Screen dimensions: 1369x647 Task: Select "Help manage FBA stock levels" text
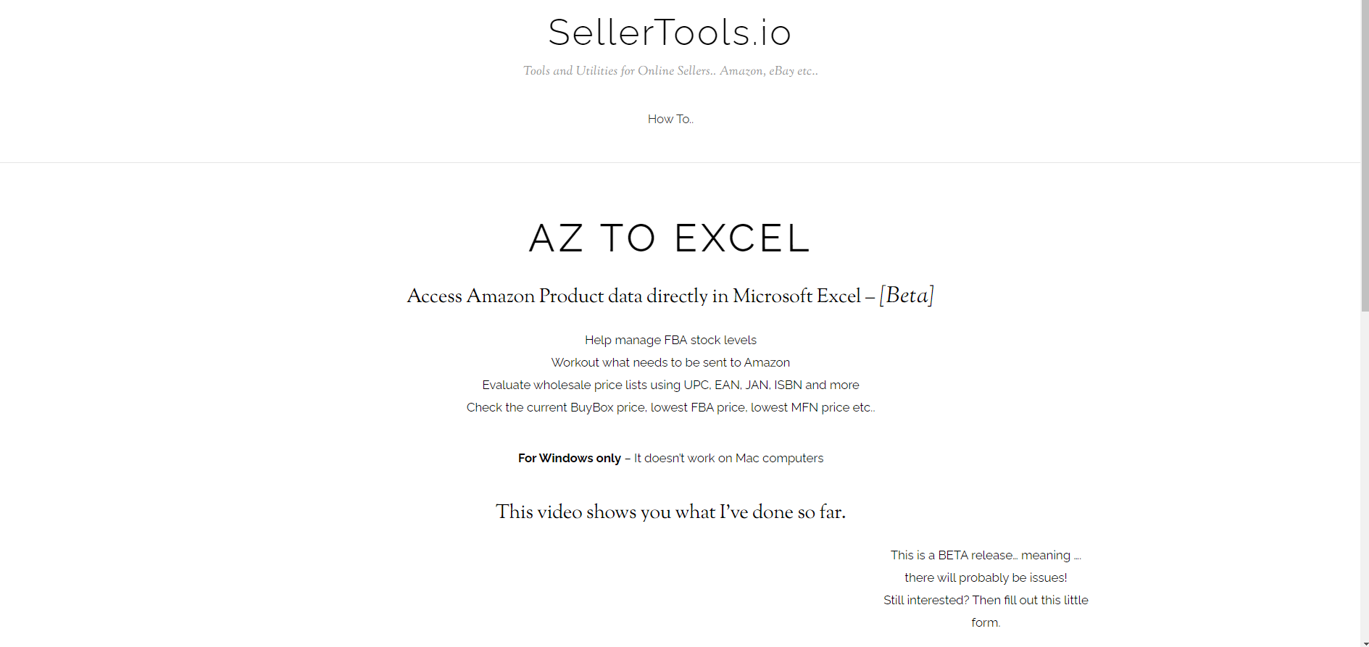pyautogui.click(x=670, y=340)
